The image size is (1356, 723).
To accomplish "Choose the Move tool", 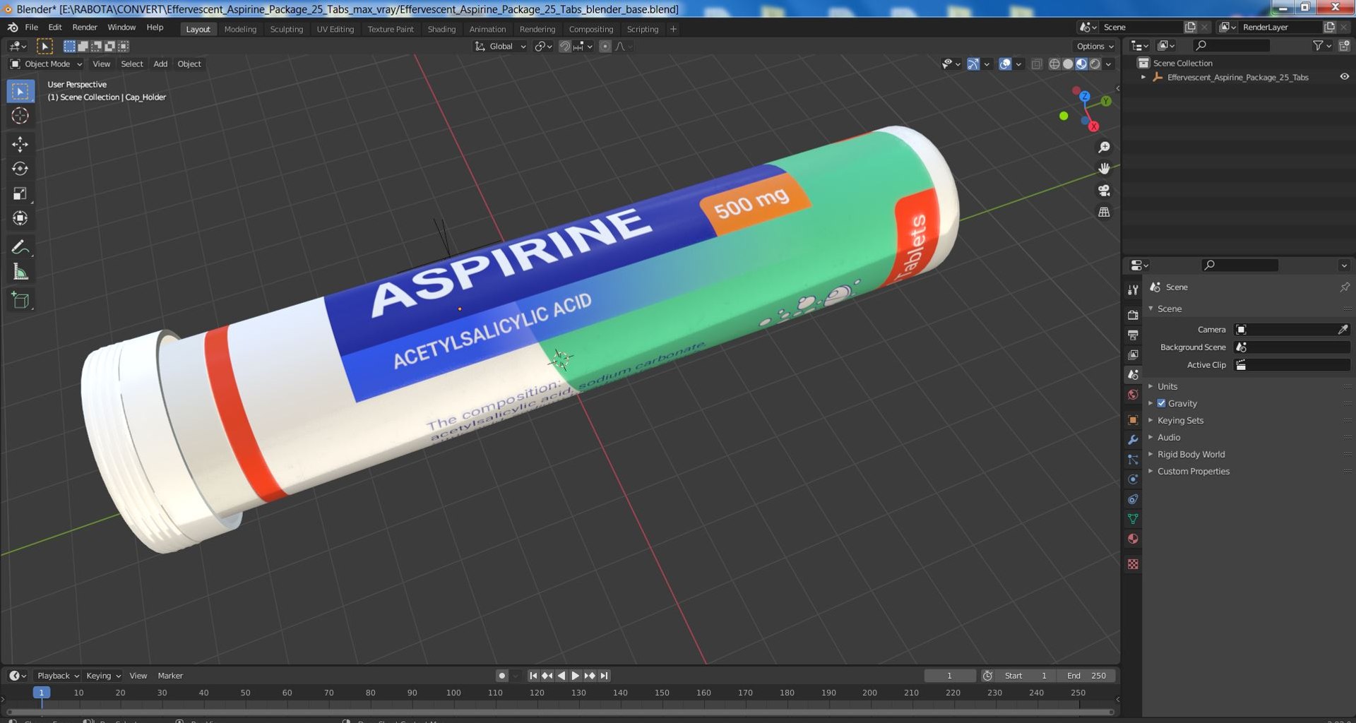I will (20, 144).
